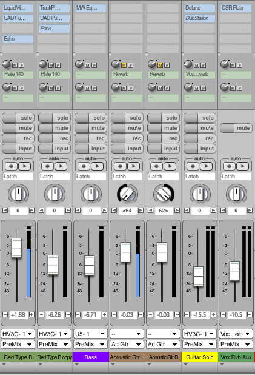
Task: Select the Acoustic Gtr L track name label
Action: [127, 357]
